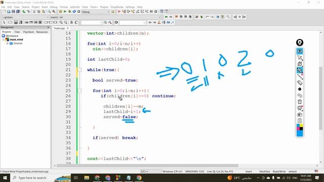Click the Find magnifier icon
Viewport: 324px width, 182px height.
[49, 12]
